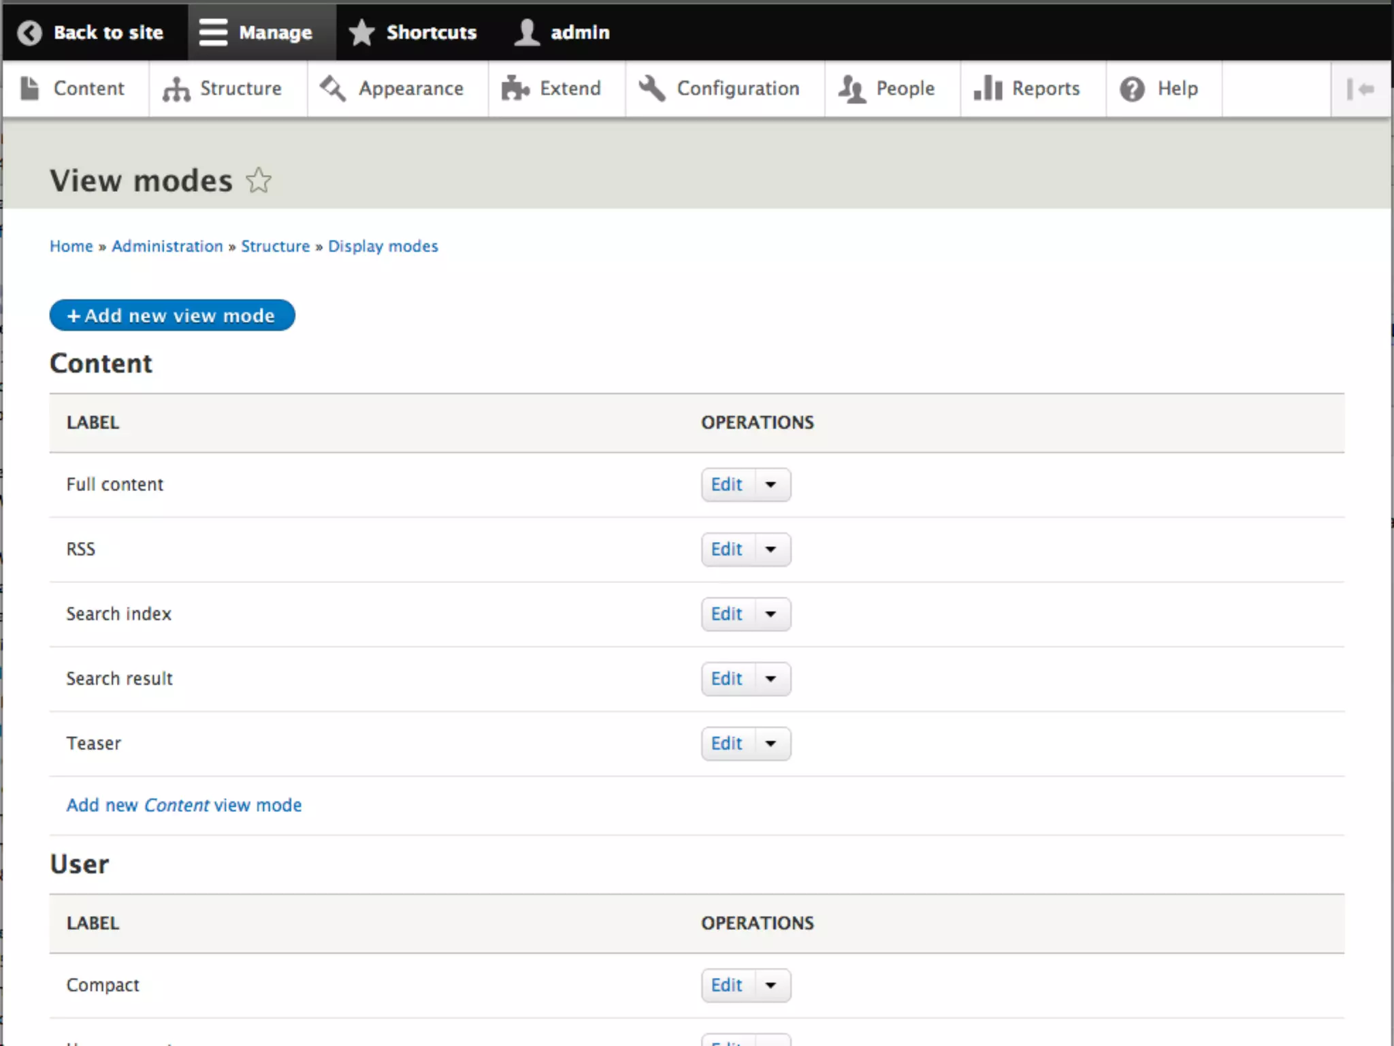Add View modes page to shortcuts star

coord(259,180)
